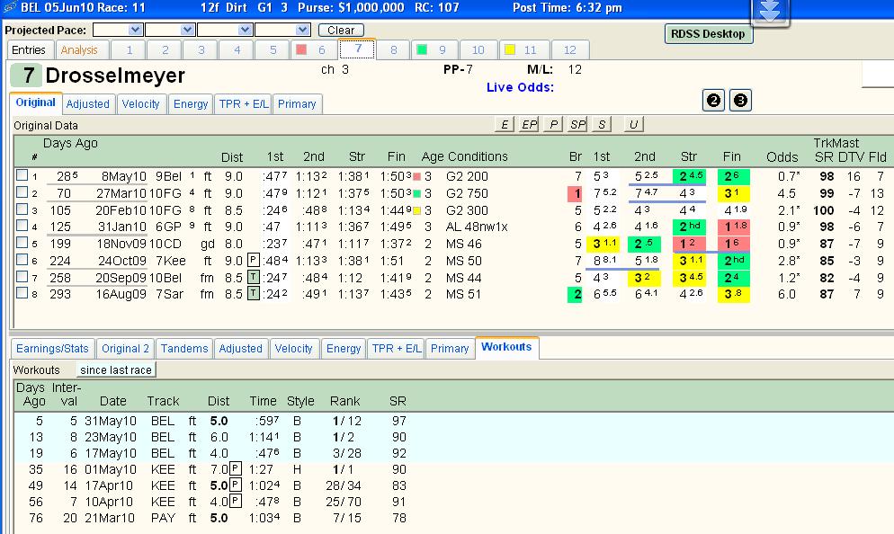The width and height of the screenshot is (894, 534).
Task: Open the Original 2 tab
Action: coord(125,349)
